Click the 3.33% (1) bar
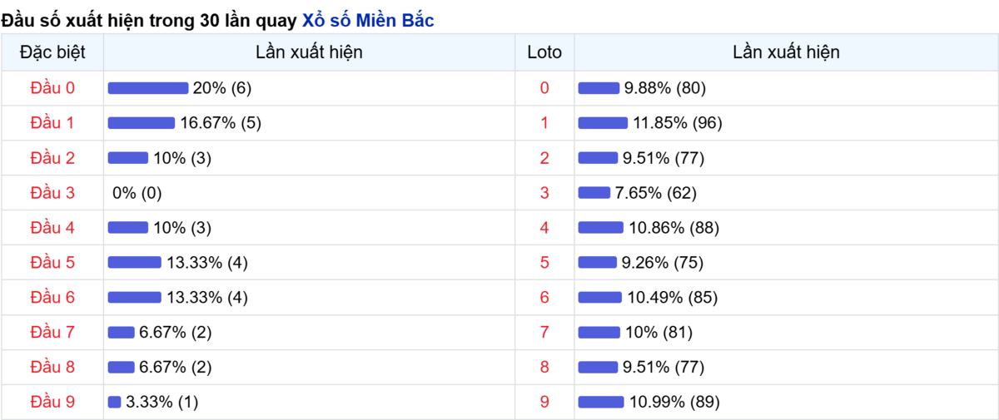999x420 pixels. click(x=115, y=403)
